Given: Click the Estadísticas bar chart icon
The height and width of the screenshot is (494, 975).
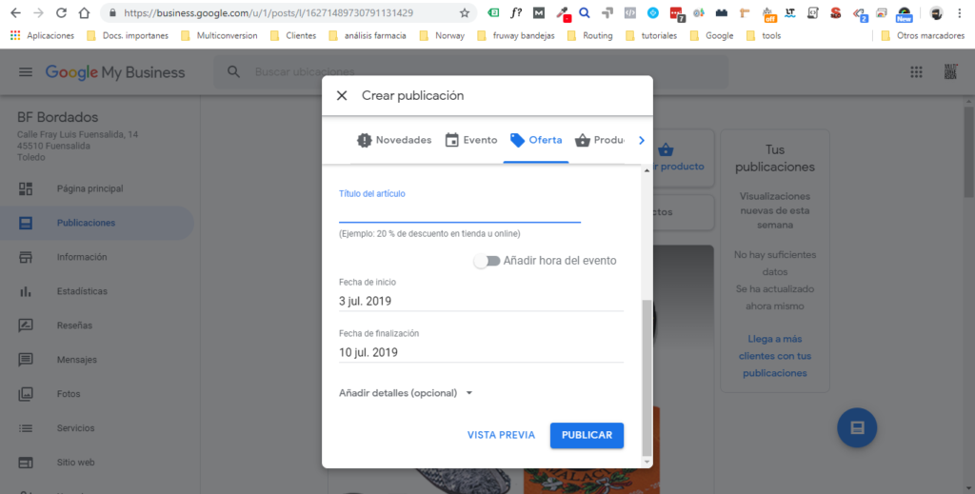Looking at the screenshot, I should tap(26, 291).
